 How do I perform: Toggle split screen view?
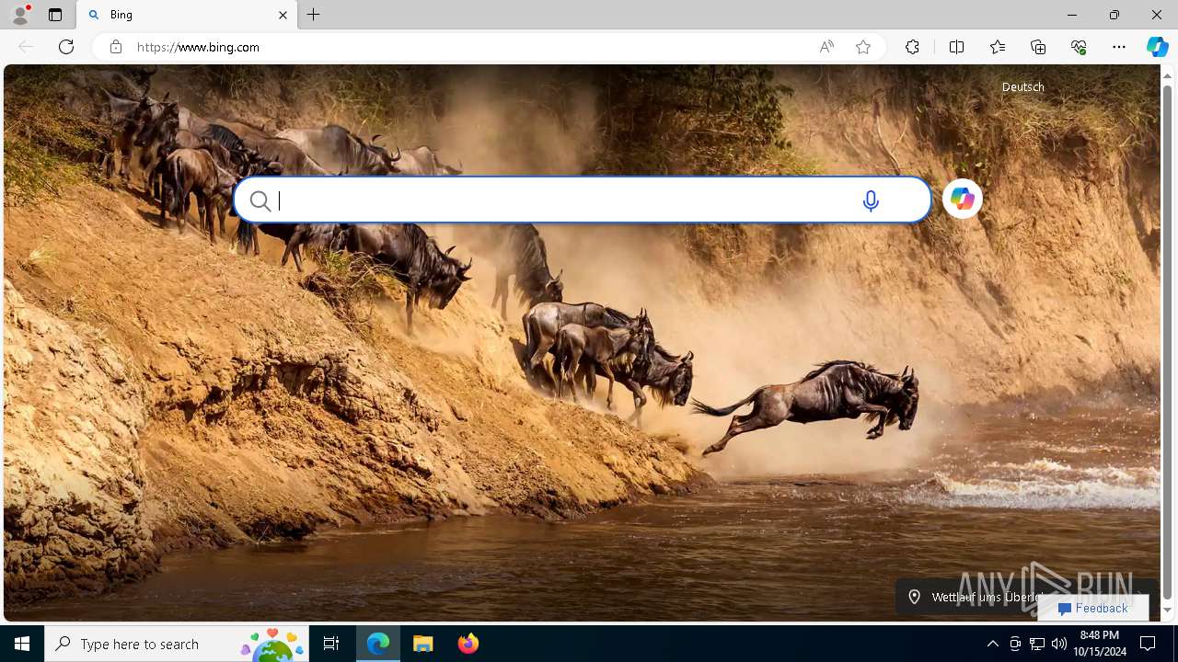(x=956, y=47)
